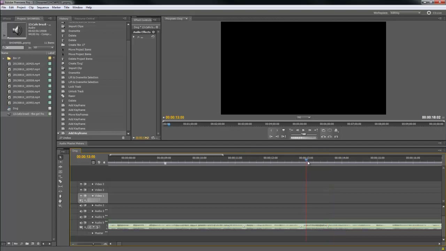The height and width of the screenshot is (251, 446).
Task: Mute Audio 5 track speaker toggle
Action: click(x=81, y=222)
